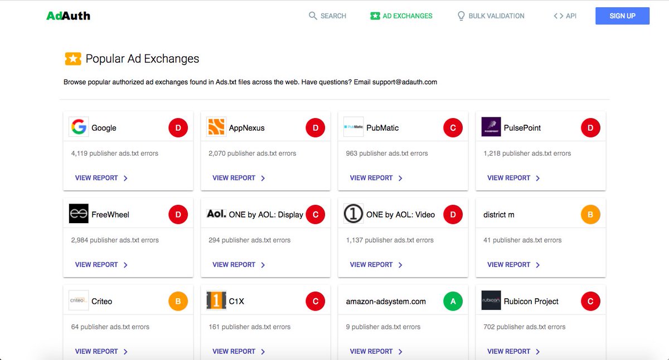Switch to the Ad Exchanges nav item
Screen dimensions: 669x360
coord(401,16)
